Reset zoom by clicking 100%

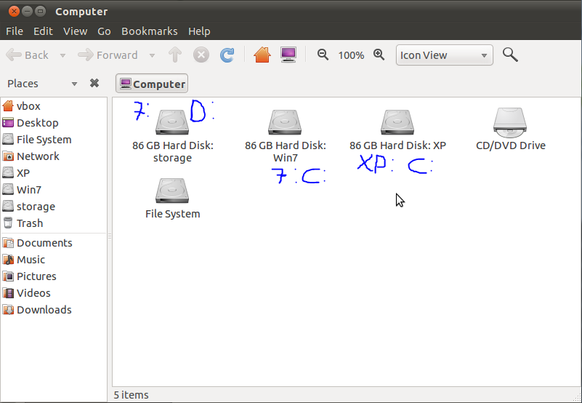351,55
